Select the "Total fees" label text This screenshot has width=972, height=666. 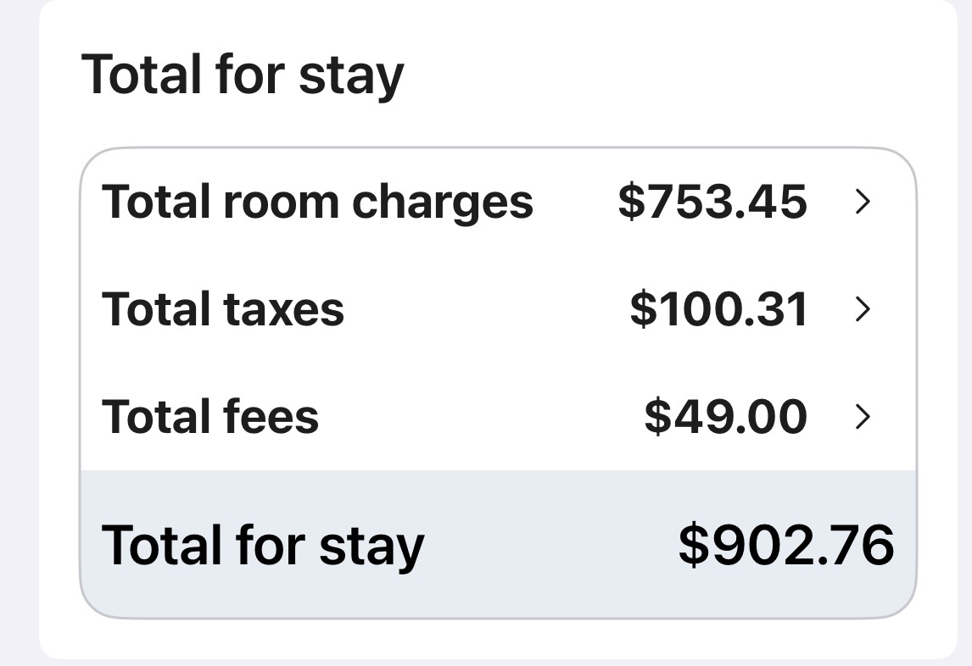(210, 416)
